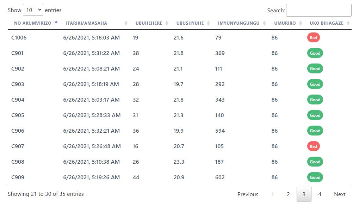
Task: Sort by NO AKUMVIRIZO column arrow
Action: 56,22
